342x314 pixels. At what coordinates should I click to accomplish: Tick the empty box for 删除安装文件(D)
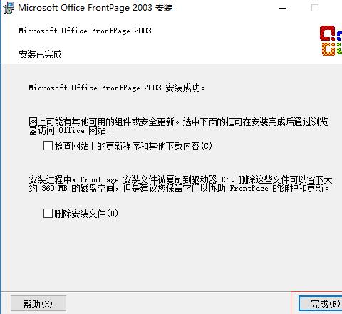(x=48, y=213)
